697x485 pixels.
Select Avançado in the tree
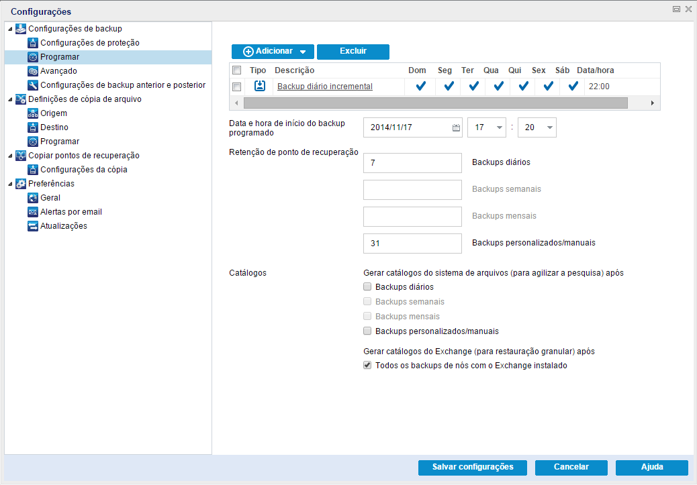[58, 71]
